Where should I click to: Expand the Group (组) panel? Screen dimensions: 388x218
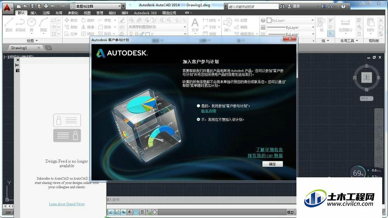tap(325, 41)
